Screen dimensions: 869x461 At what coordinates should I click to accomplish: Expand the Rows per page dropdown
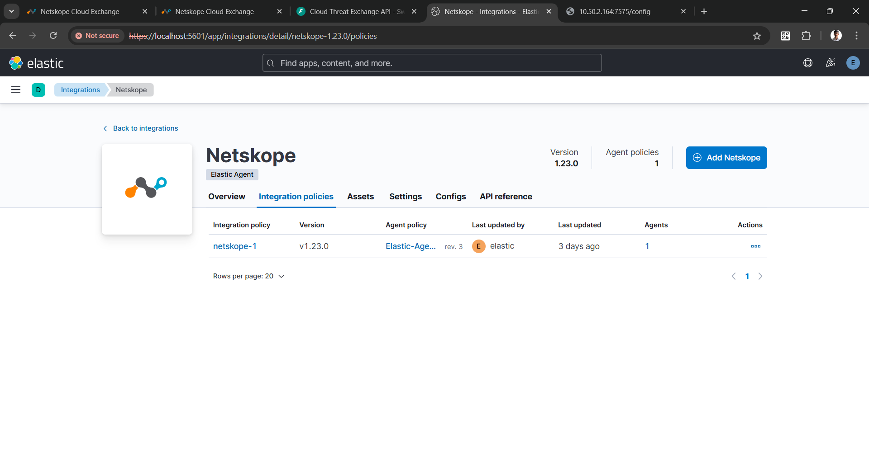click(248, 276)
